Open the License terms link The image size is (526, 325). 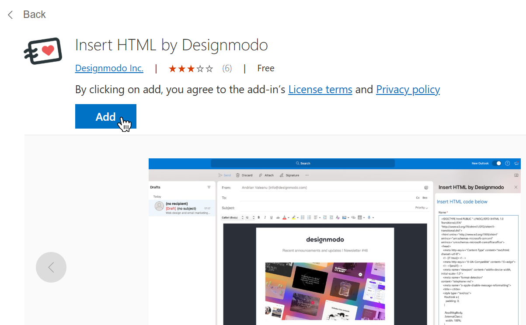[x=320, y=90]
